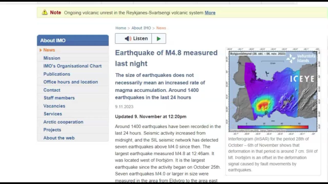Go to the Home breadcrumb link
328x184 pixels.
point(121,28)
